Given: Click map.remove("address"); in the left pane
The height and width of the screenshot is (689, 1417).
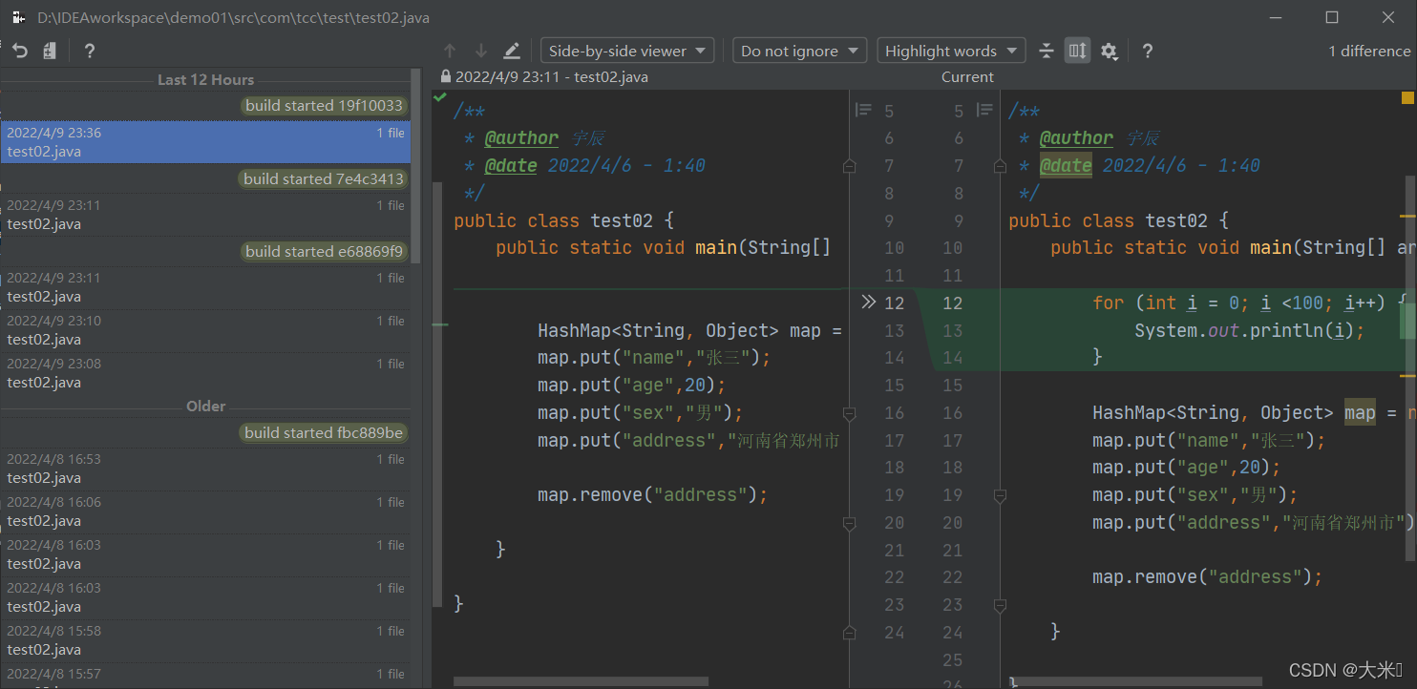Looking at the screenshot, I should click(x=652, y=494).
